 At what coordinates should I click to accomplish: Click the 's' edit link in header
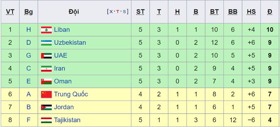tap(124, 12)
